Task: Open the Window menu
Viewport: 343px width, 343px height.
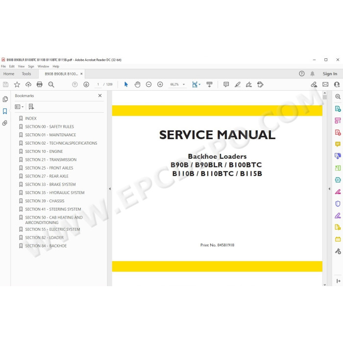Action: [43, 66]
